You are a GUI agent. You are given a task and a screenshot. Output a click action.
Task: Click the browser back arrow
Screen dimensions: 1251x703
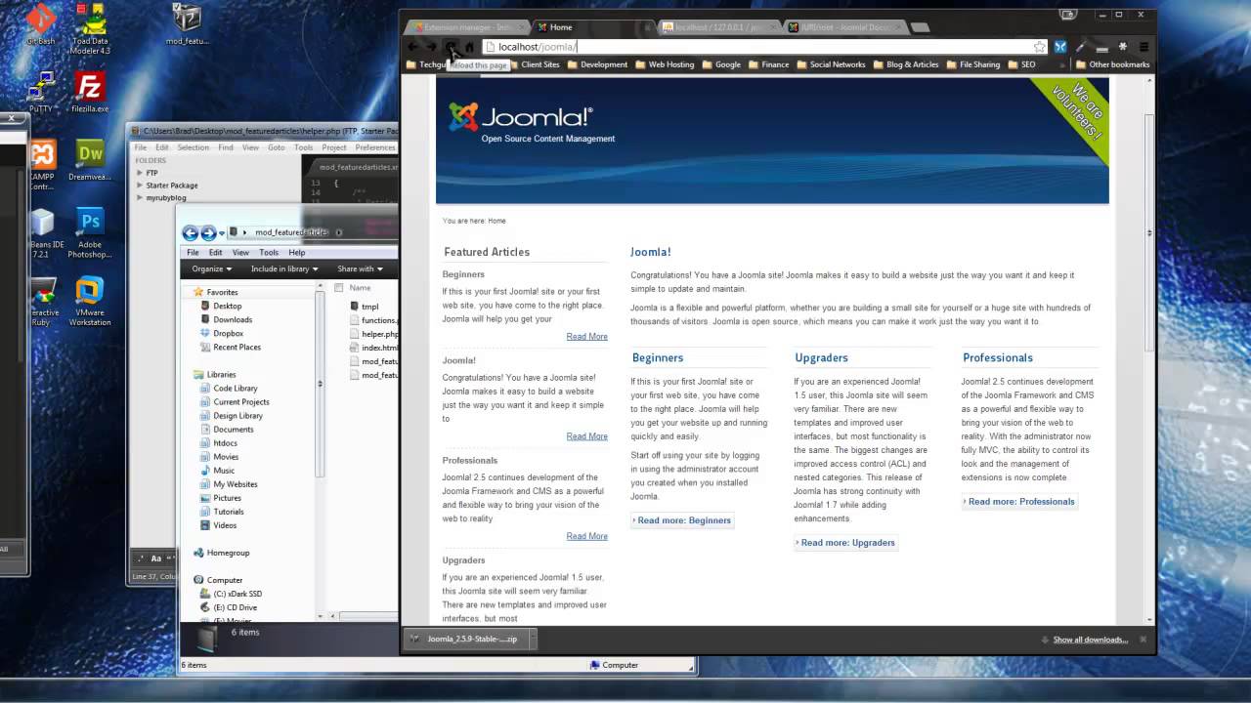[413, 47]
